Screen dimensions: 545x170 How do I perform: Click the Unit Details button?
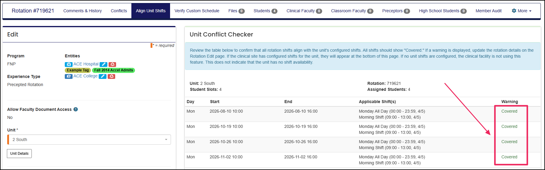click(x=19, y=154)
